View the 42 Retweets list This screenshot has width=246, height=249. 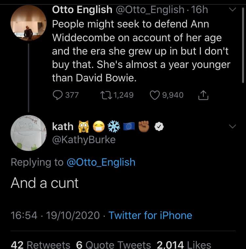click(40, 245)
